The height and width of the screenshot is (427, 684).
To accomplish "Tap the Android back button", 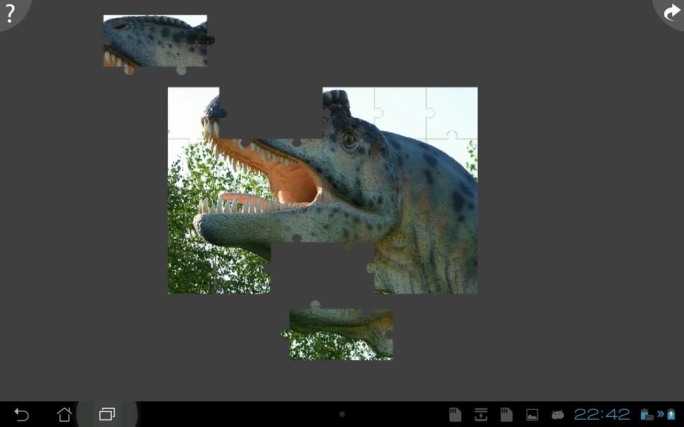I will tap(21, 414).
